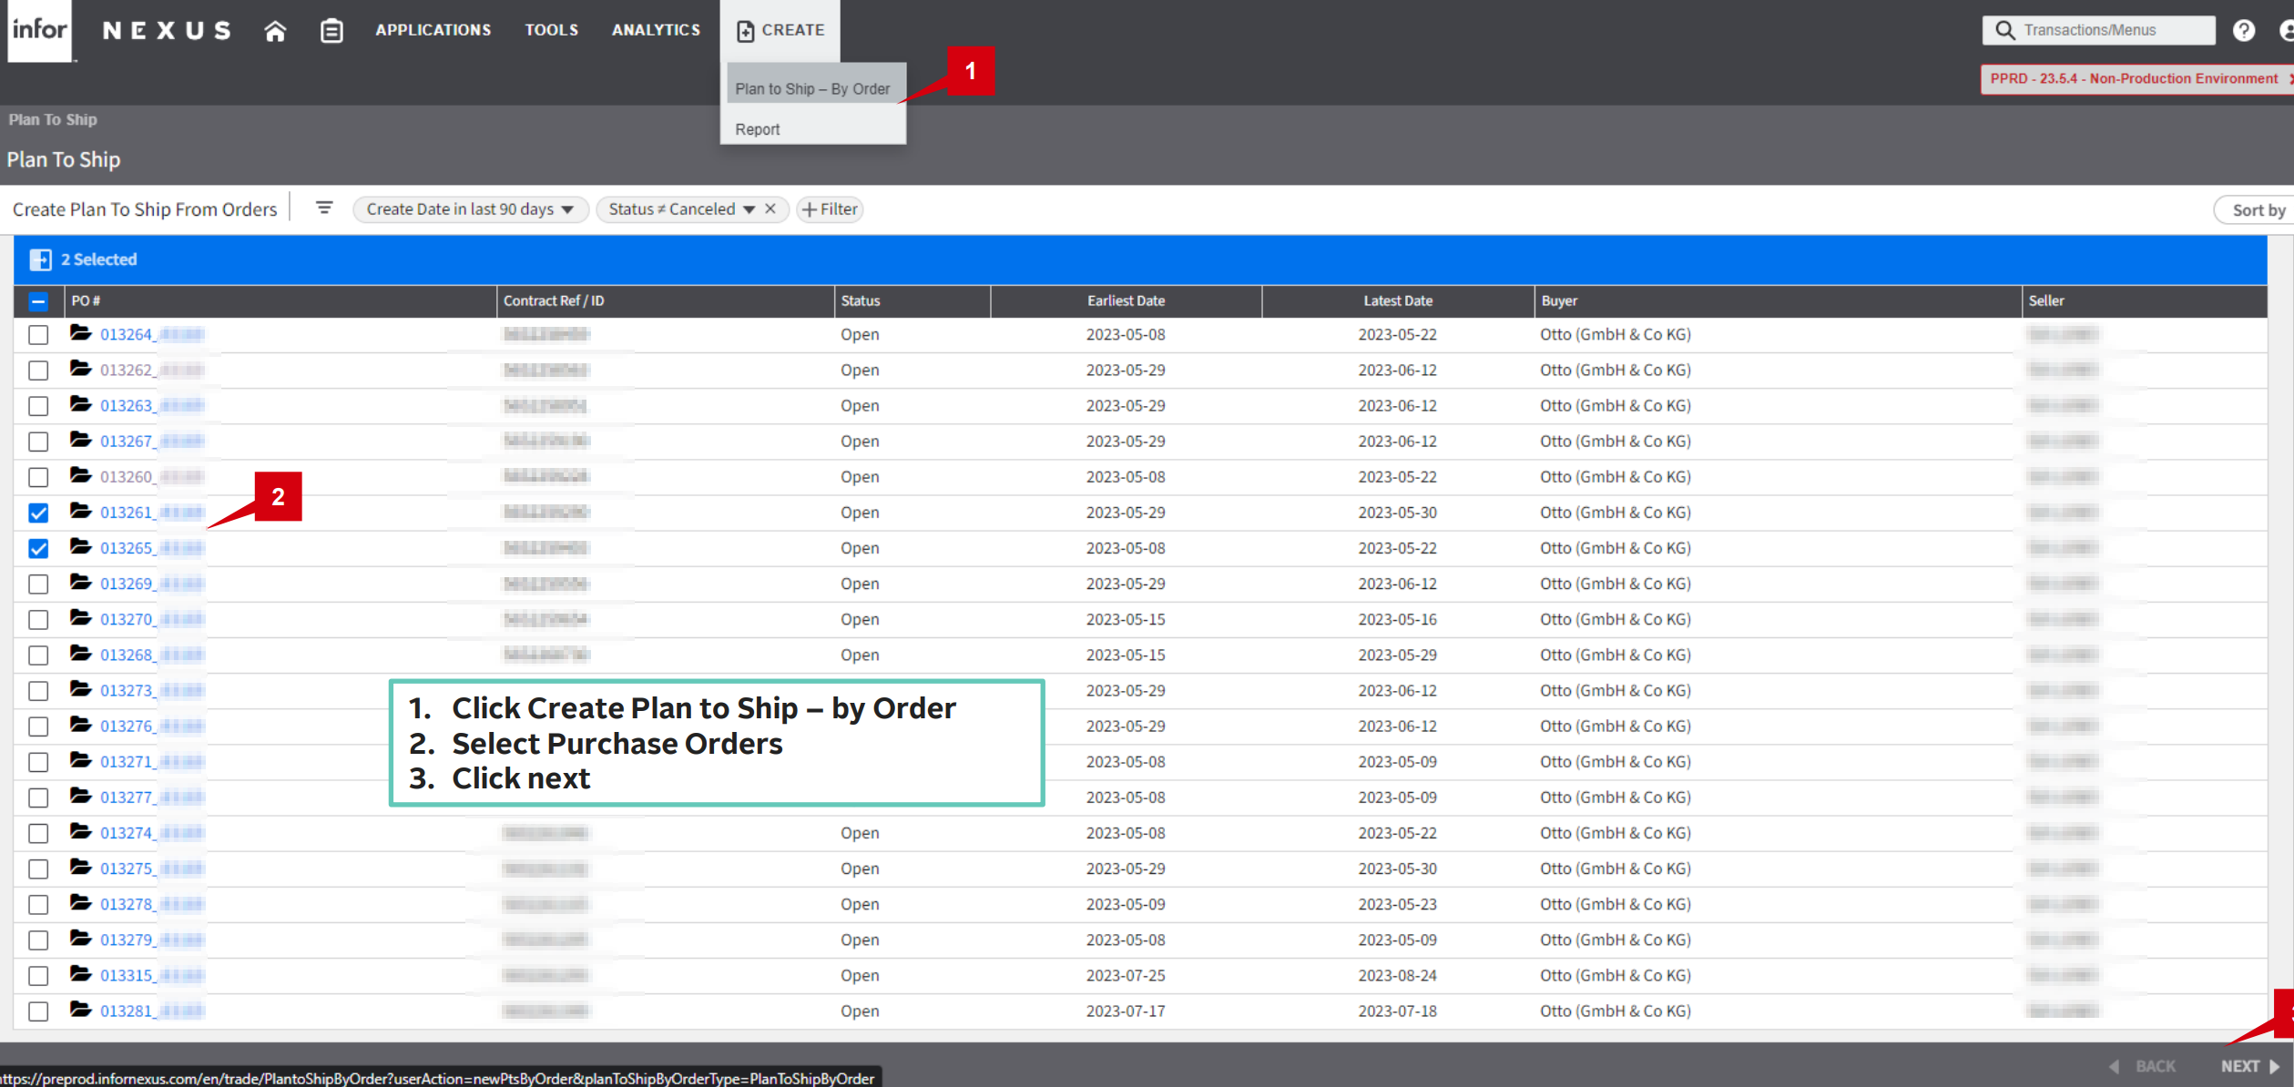Screen dimensions: 2294x1087
Task: Open folder icon for PO 013276
Action: tap(81, 725)
